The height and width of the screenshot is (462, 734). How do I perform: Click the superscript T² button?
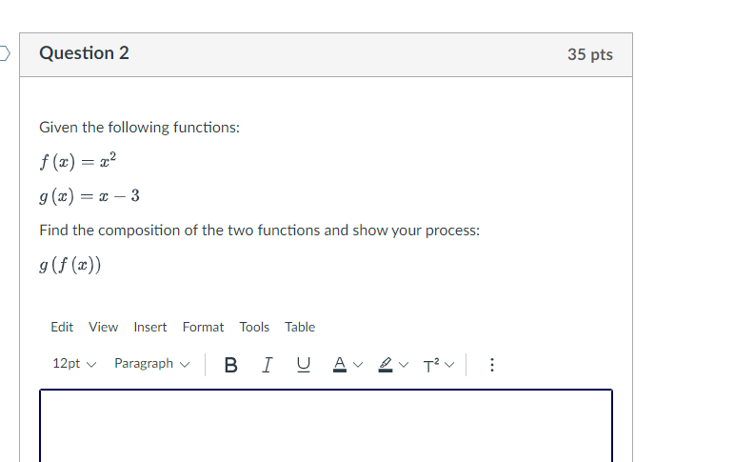(431, 365)
